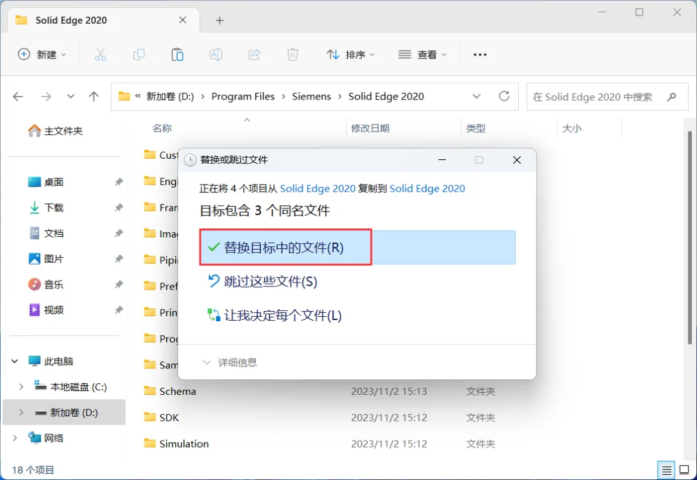This screenshot has width=697, height=480.
Task: Expand 新加卷 (D:) tree node
Action: 21,412
